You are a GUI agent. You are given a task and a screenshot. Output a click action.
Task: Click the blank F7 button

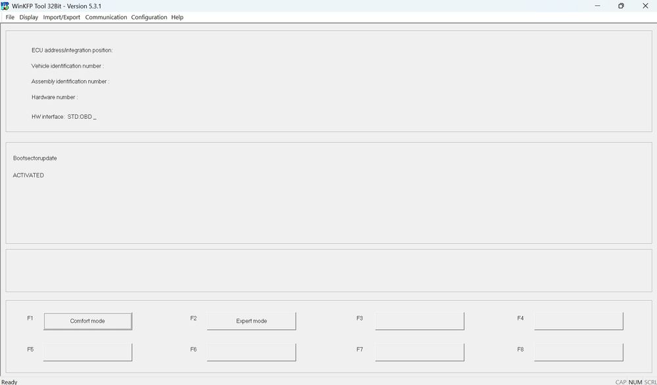point(419,352)
